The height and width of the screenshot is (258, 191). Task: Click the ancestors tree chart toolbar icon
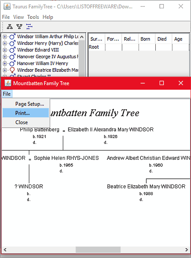point(20,26)
